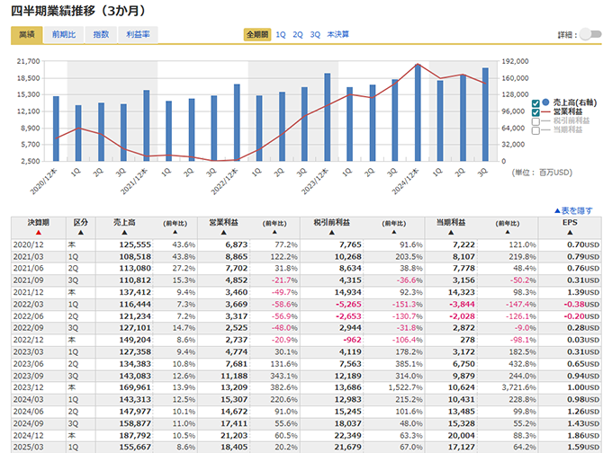Switch to 前期比 tab
The image size is (612, 453).
tap(64, 34)
